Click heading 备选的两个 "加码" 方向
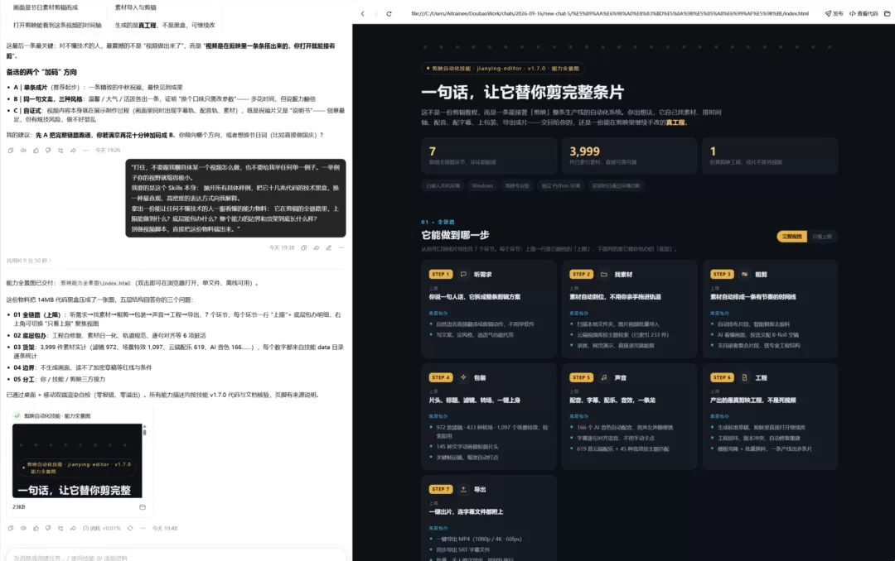 click(x=41, y=73)
